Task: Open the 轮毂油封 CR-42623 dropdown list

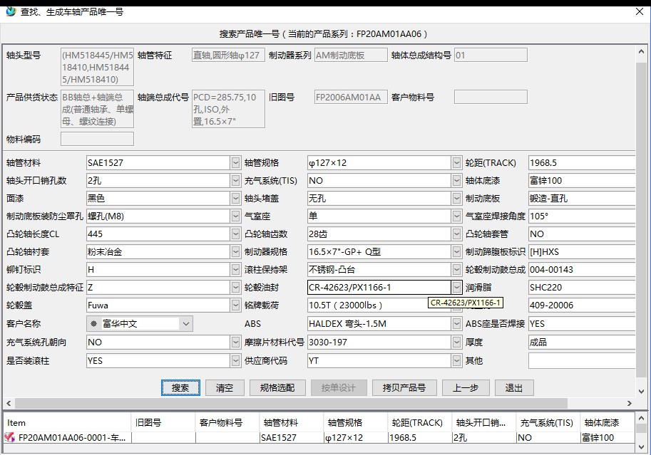Action: 457,288
